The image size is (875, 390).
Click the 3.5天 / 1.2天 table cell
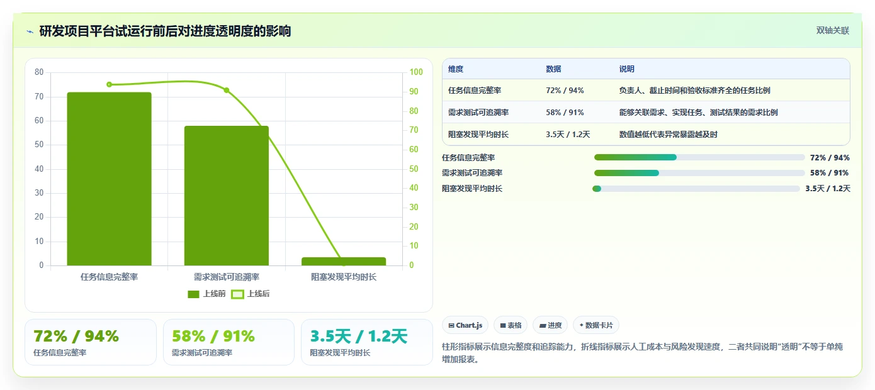[x=568, y=135]
